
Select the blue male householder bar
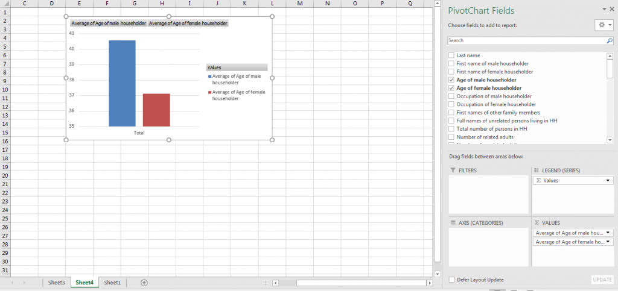tap(122, 83)
